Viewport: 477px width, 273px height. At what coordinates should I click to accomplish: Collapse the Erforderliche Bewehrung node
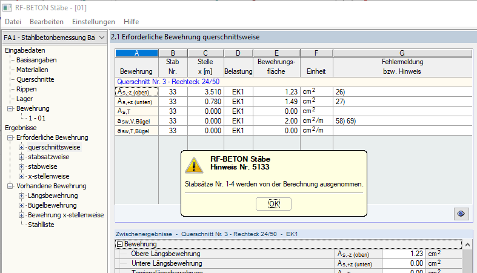tap(10, 137)
